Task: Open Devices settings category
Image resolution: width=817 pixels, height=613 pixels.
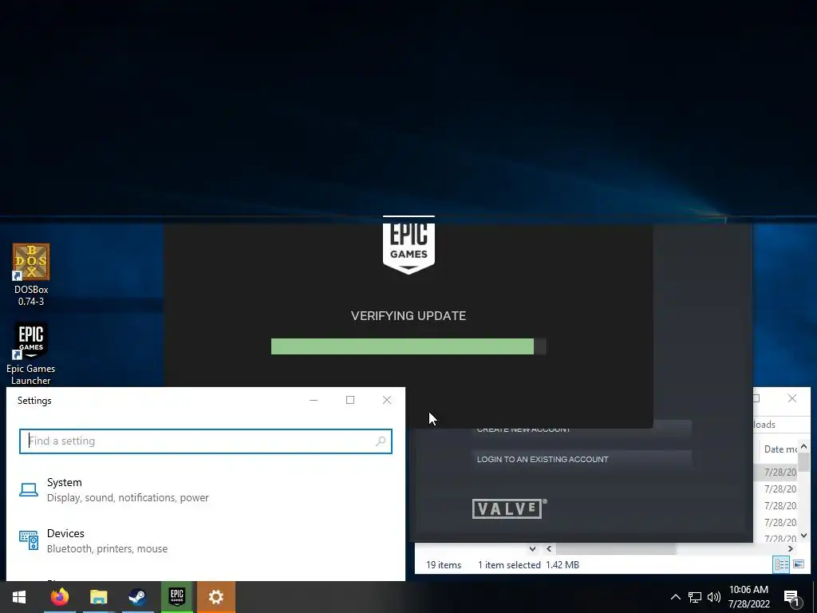Action: click(205, 540)
